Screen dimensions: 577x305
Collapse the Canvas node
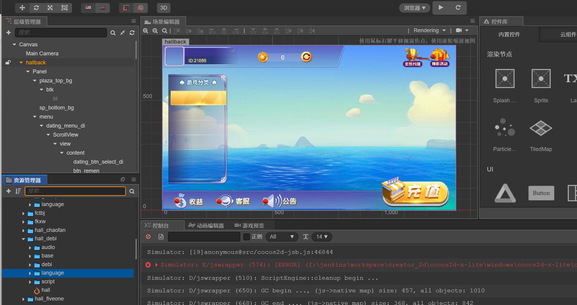point(14,45)
